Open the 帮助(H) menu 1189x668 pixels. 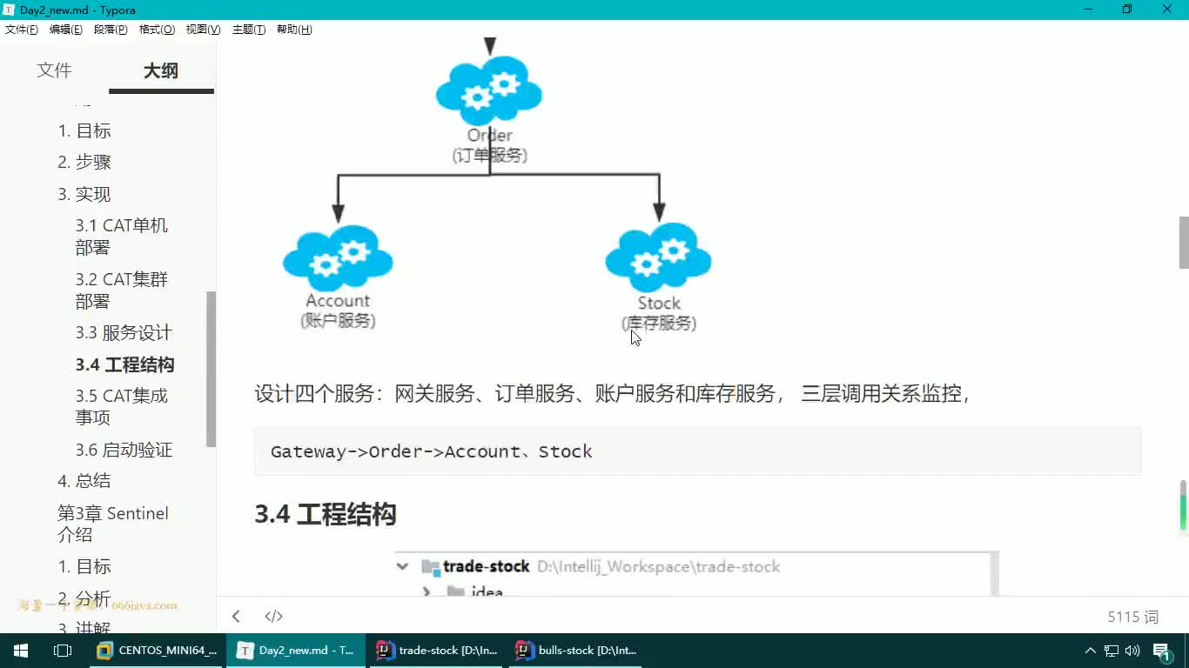[x=294, y=30]
